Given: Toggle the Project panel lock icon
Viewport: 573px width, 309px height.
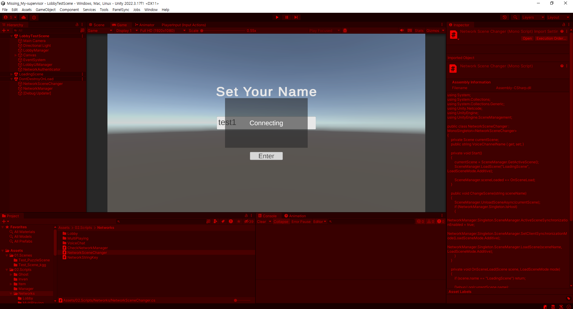Looking at the screenshot, I should pyautogui.click(x=246, y=216).
